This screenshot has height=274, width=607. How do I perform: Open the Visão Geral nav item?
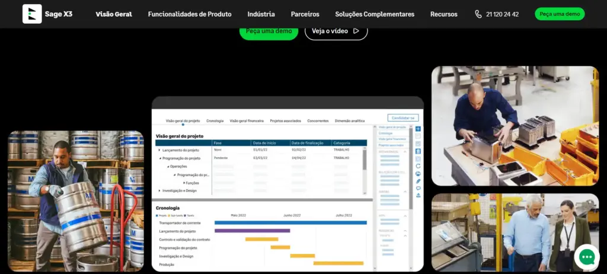[114, 14]
